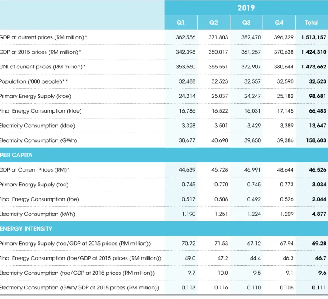This screenshot has width=328, height=299.
Task: Select the total 46,526
Action: point(318,170)
